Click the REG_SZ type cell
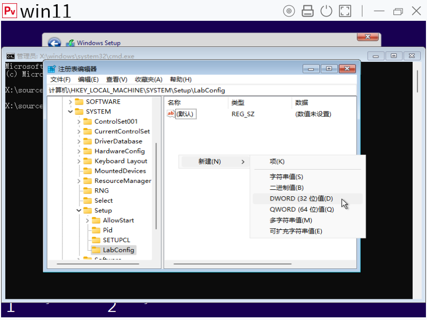Image resolution: width=427 pixels, height=320 pixels. point(243,114)
